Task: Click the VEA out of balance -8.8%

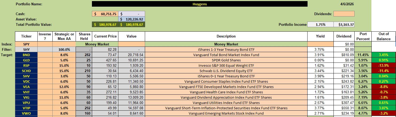Action: (x=383, y=87)
